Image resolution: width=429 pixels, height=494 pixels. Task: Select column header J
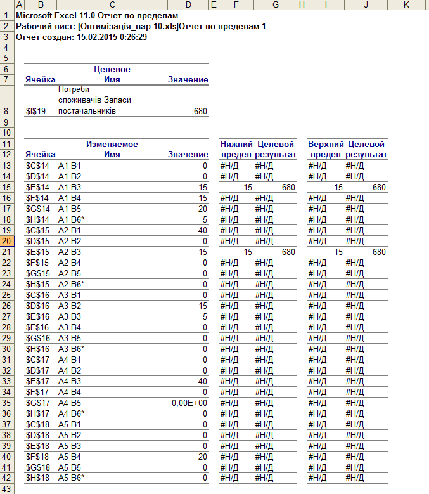click(366, 4)
